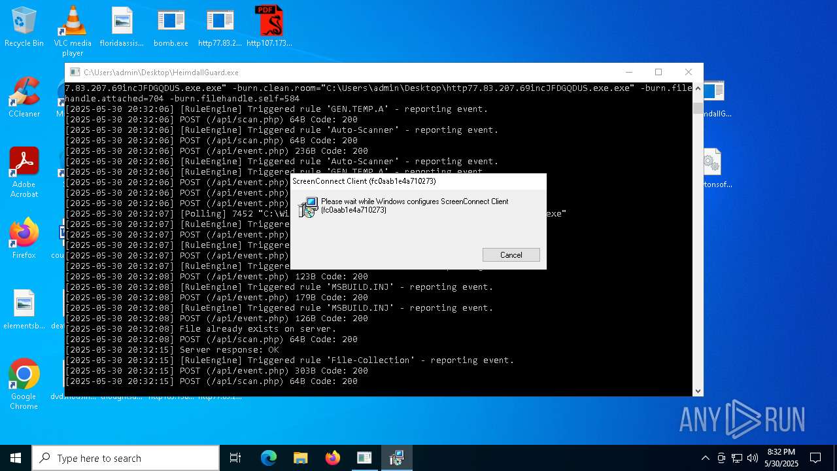Cancel the ScreenConnect Client configuration
Viewport: 837px width, 471px height.
click(x=511, y=255)
